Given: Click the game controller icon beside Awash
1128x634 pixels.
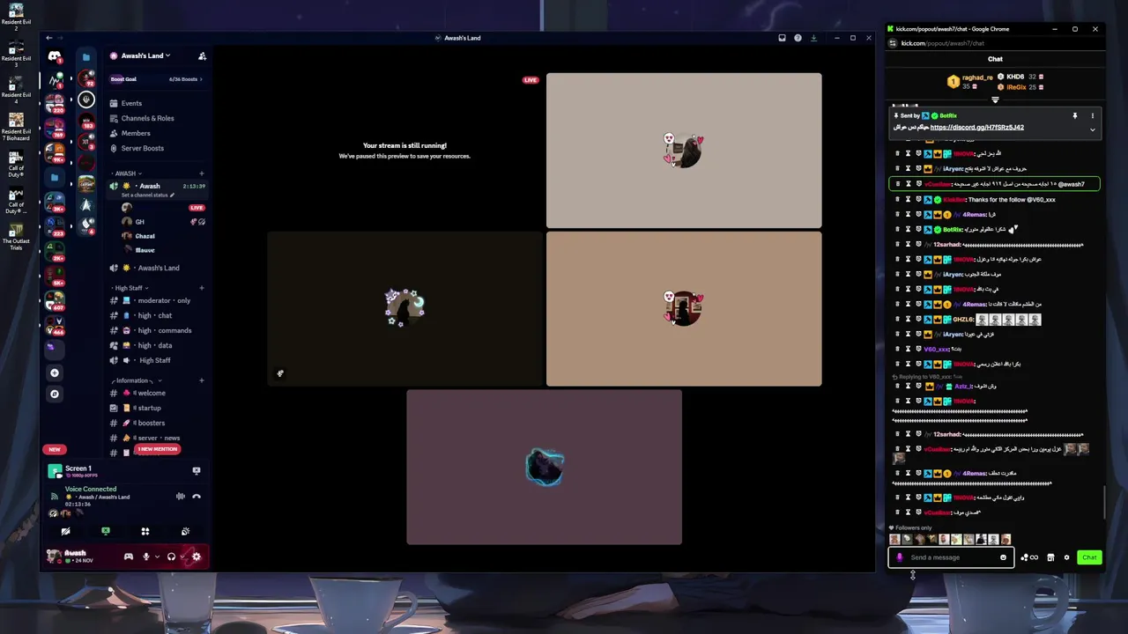Looking at the screenshot, I should [129, 557].
